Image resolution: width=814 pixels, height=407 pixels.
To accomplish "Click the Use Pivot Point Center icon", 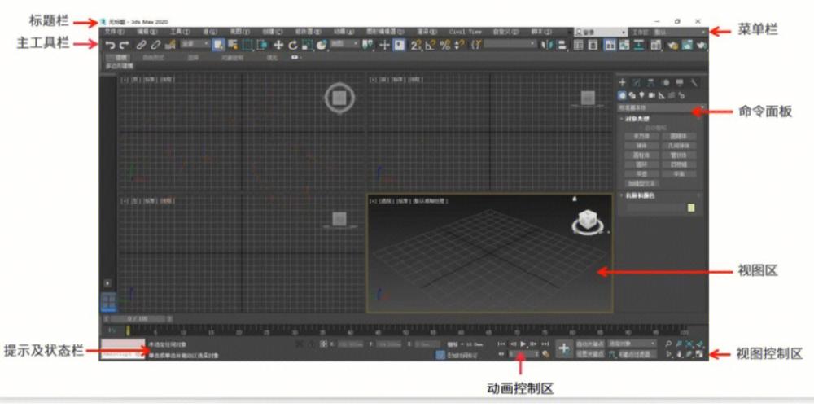I will [368, 45].
